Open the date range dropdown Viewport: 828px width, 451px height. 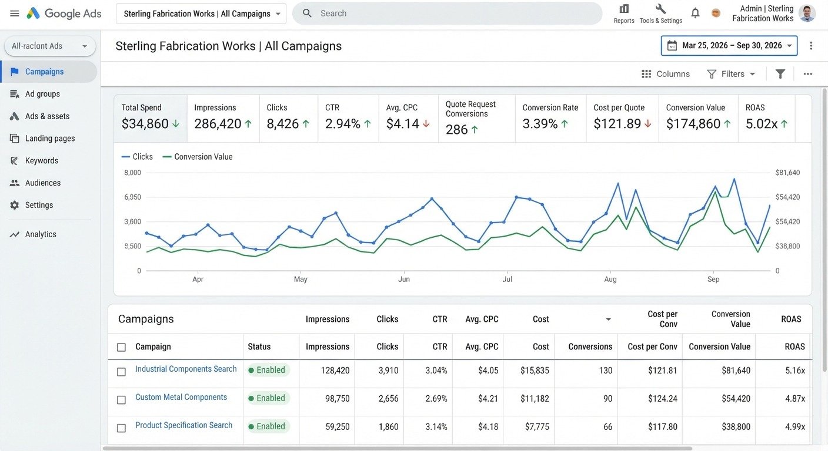(x=729, y=46)
